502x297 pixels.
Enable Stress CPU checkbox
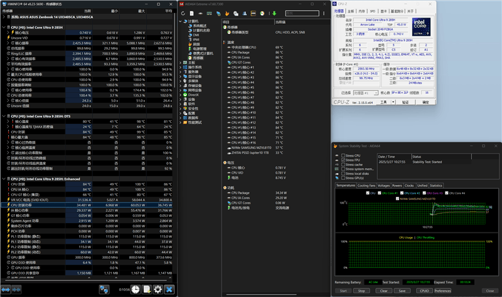click(343, 155)
